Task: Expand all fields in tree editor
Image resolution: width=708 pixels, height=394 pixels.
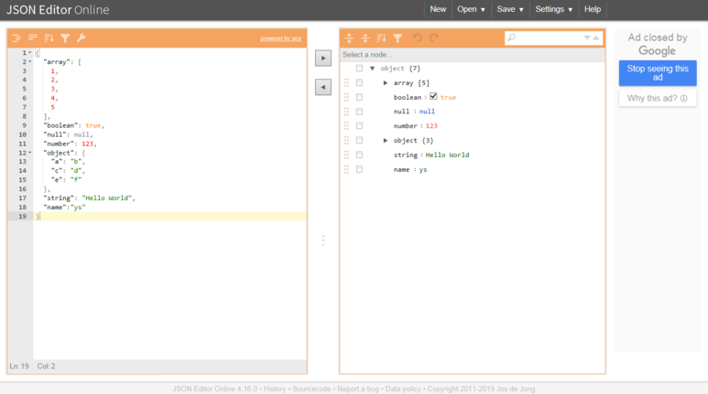Action: point(349,38)
